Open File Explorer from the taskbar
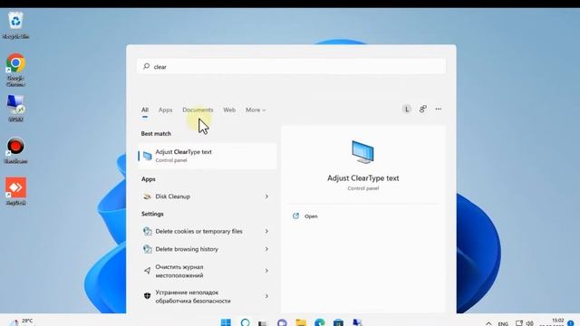580x326 pixels. 301,322
